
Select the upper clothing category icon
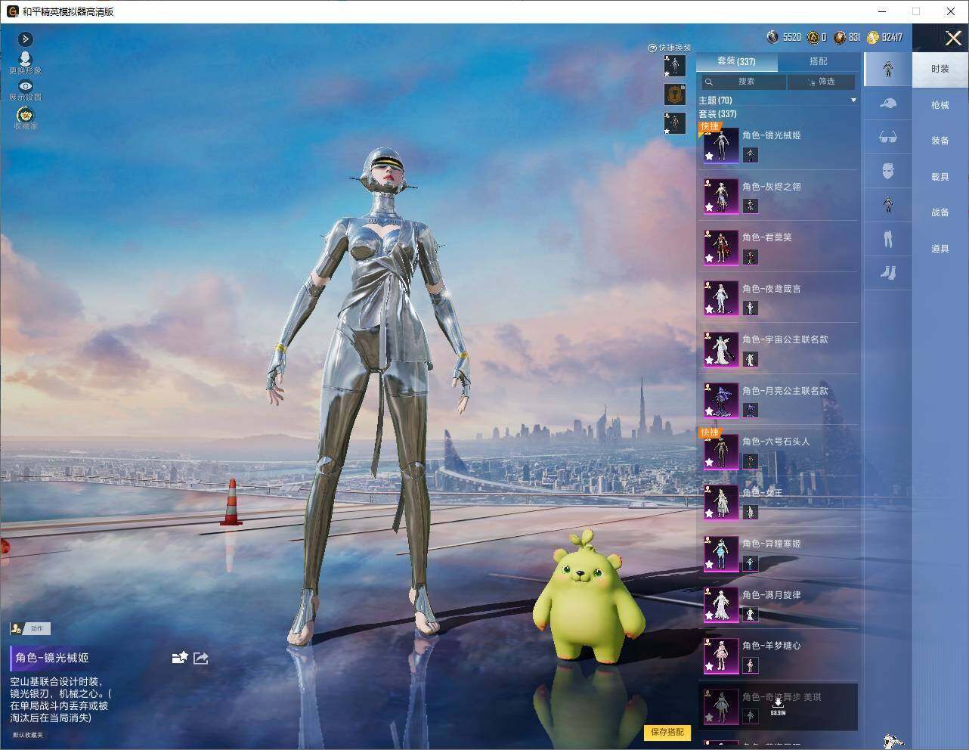888,205
